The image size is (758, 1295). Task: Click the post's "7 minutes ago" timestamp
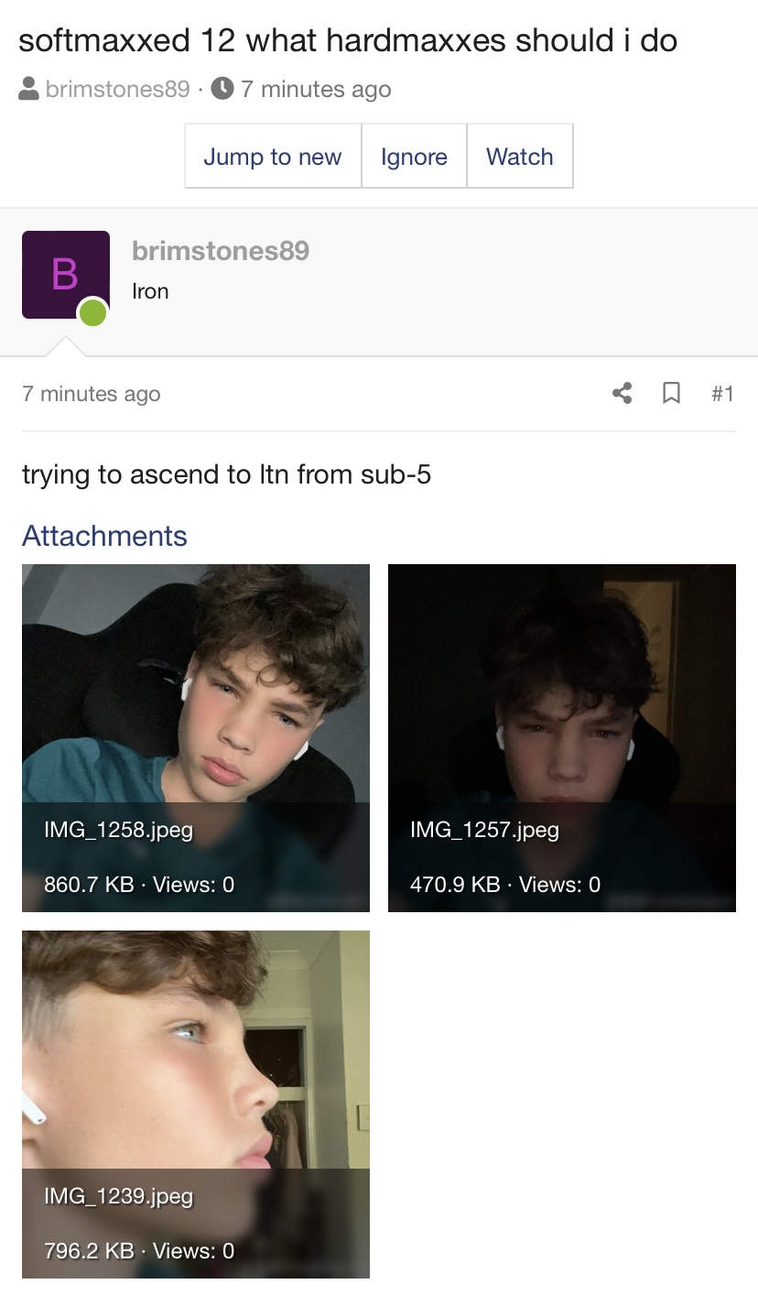coord(92,394)
